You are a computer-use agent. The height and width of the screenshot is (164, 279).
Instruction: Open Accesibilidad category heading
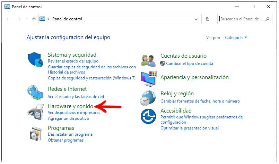click(x=176, y=111)
